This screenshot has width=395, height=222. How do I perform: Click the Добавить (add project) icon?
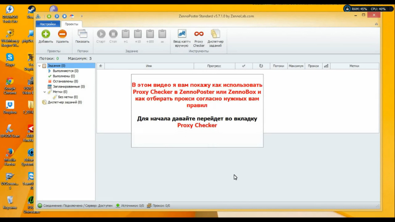(46, 34)
